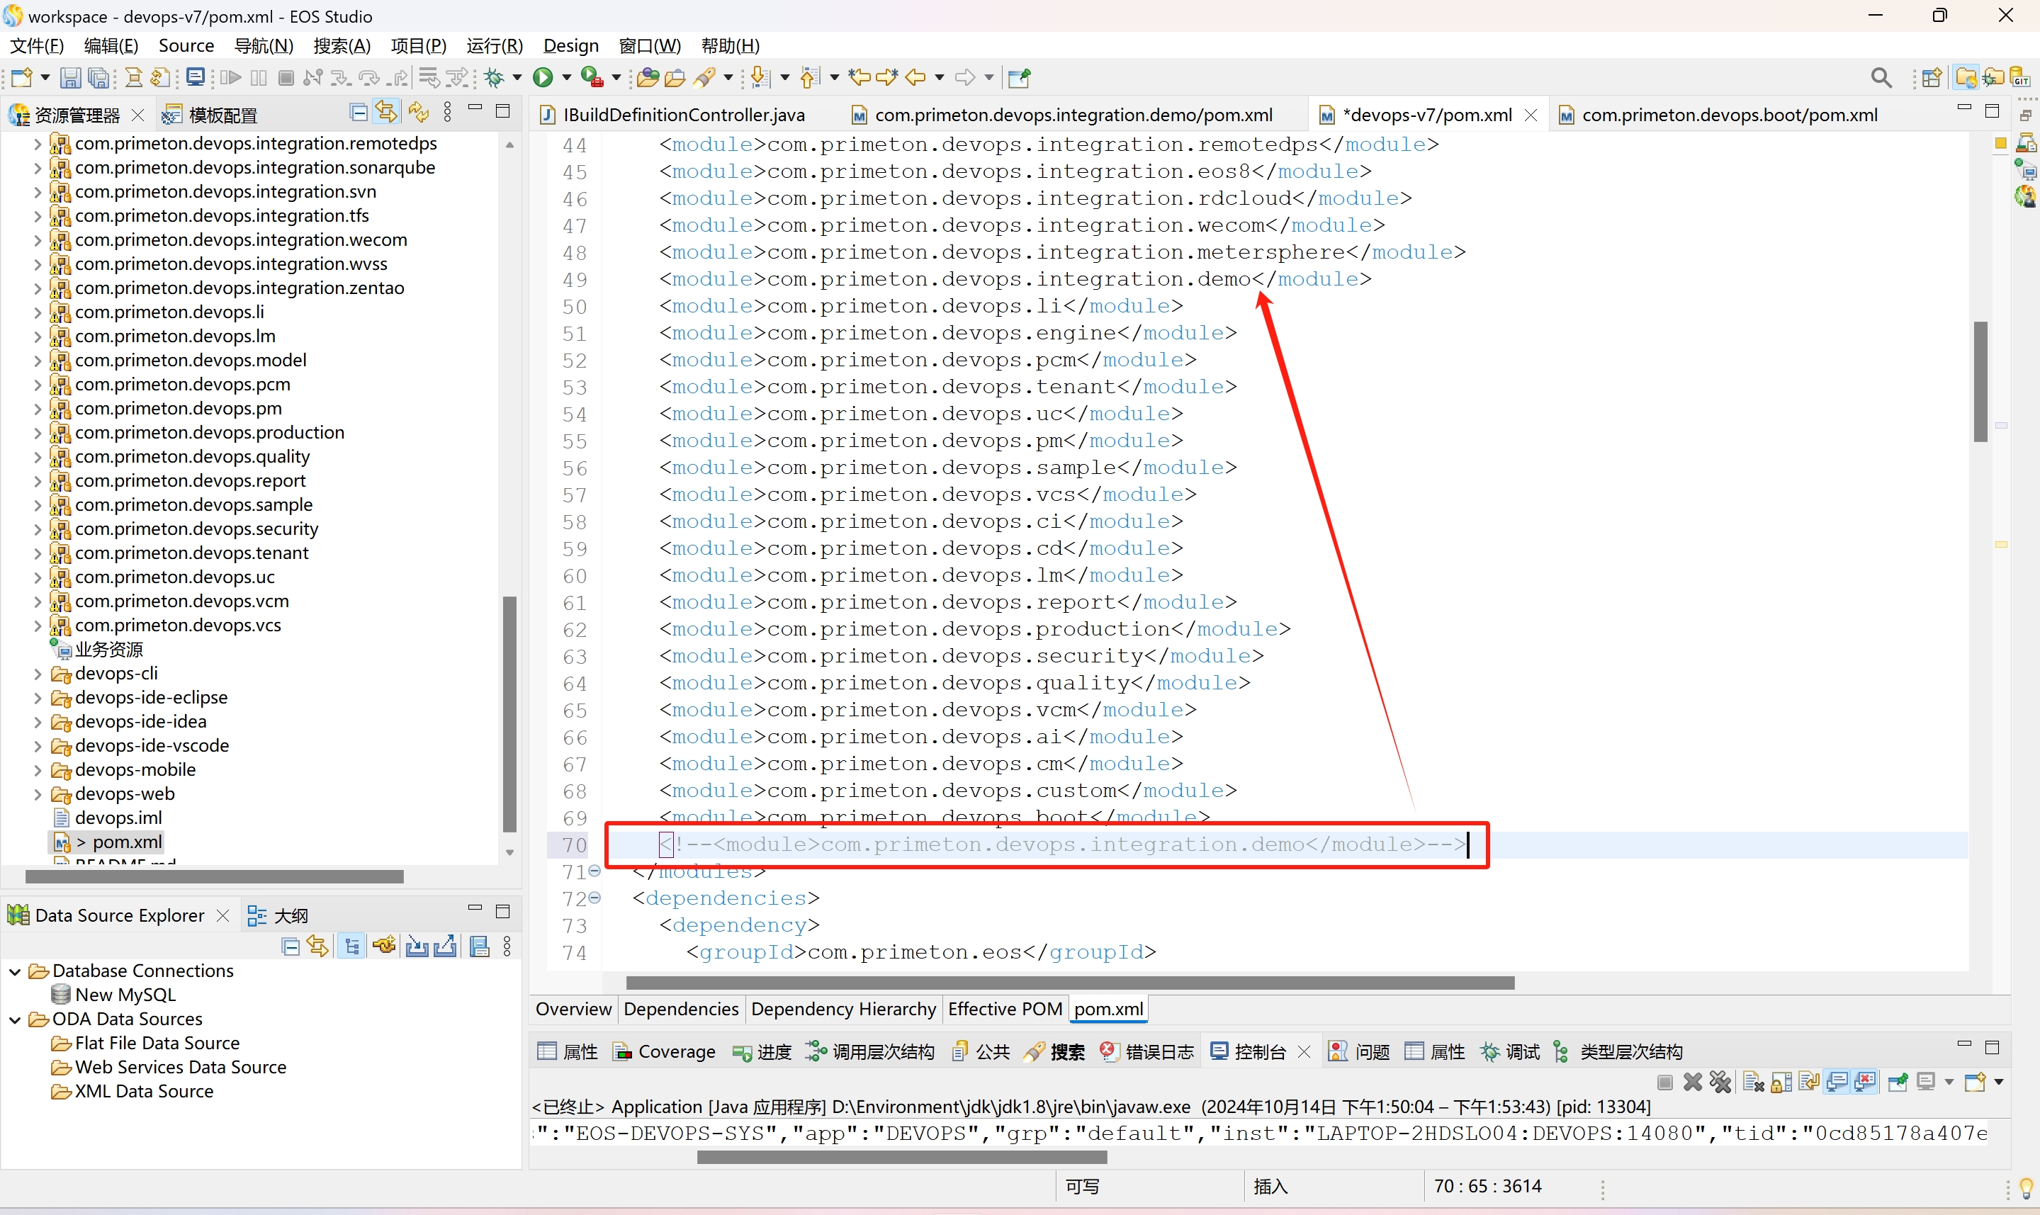2040x1215 pixels.
Task: Switch to Effective POM tab
Action: 1005,1009
